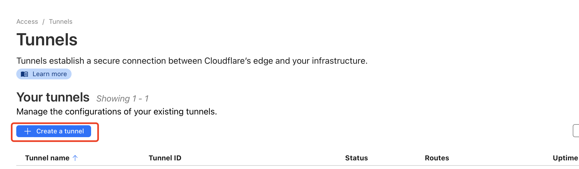Click the plus icon in Create a tunnel
The image size is (579, 169).
pos(28,131)
